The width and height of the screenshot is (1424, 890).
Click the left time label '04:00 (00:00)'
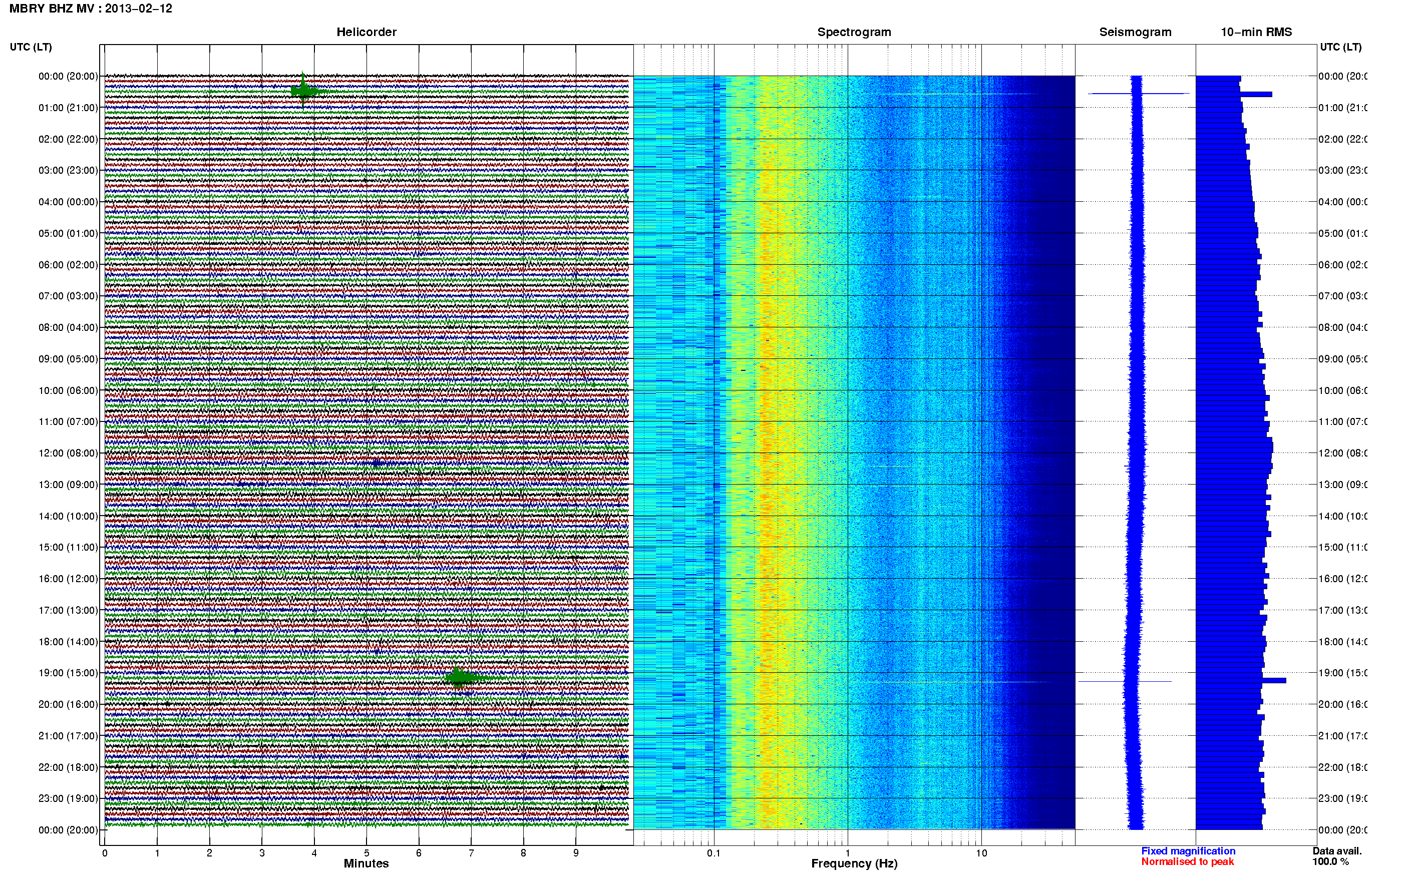[68, 202]
